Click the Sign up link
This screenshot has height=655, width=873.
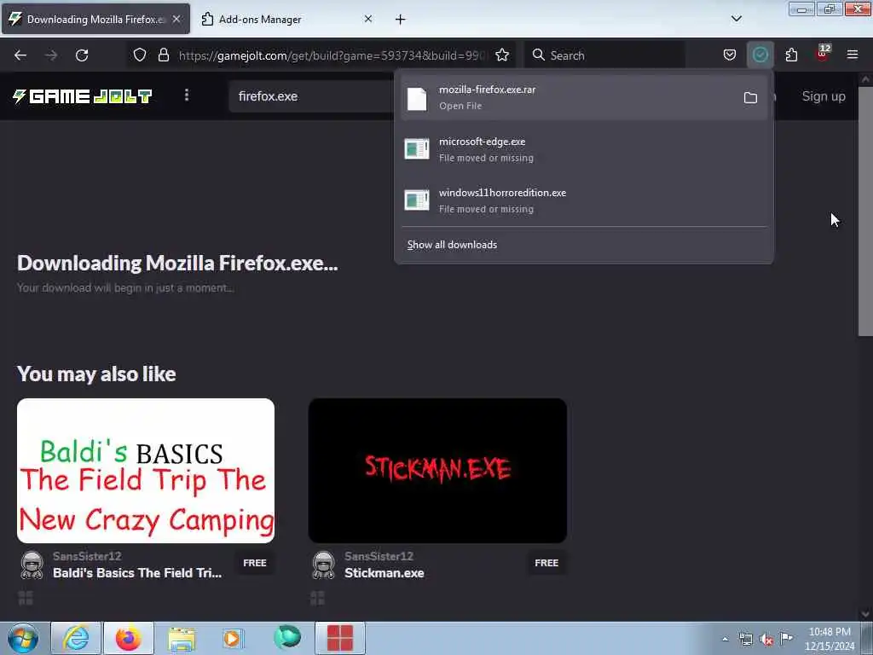tap(824, 96)
